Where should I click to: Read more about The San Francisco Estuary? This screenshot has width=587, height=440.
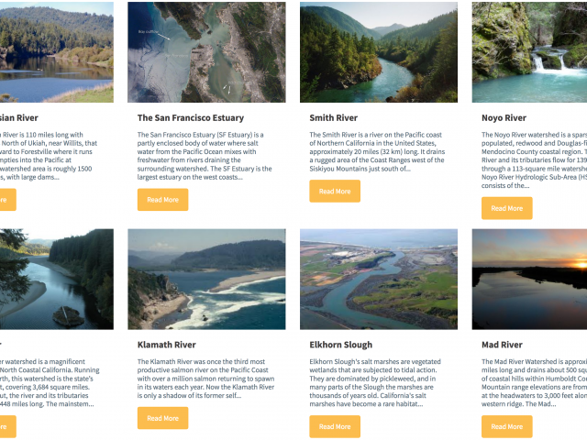tap(163, 200)
